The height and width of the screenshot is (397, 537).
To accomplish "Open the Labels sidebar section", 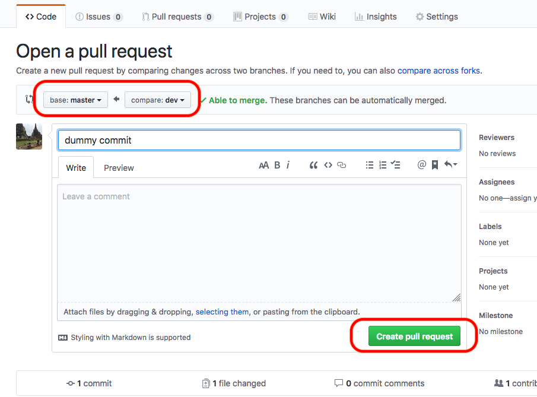I will click(x=490, y=227).
